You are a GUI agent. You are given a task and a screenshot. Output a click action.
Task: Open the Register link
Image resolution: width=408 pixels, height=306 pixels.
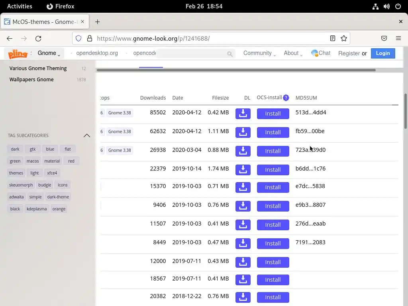pyautogui.click(x=349, y=53)
